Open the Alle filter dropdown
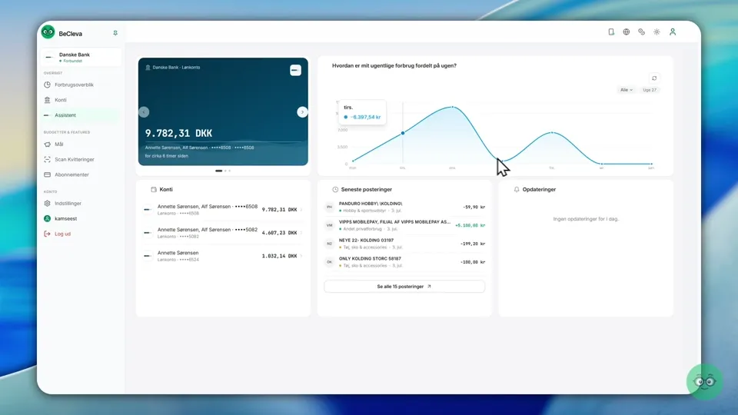The height and width of the screenshot is (415, 738). (x=627, y=90)
